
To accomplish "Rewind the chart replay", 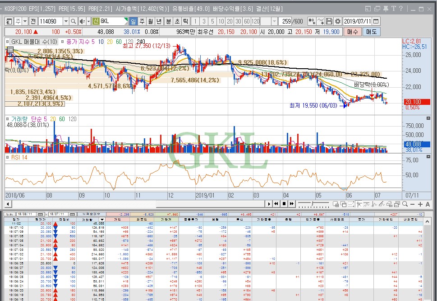I will (276, 204).
